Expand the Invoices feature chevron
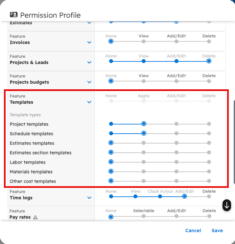 [x=89, y=42]
